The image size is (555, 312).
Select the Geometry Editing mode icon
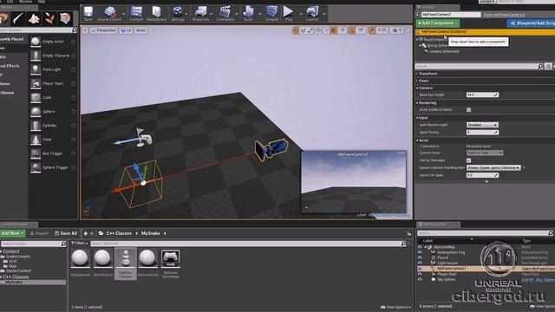click(66, 18)
